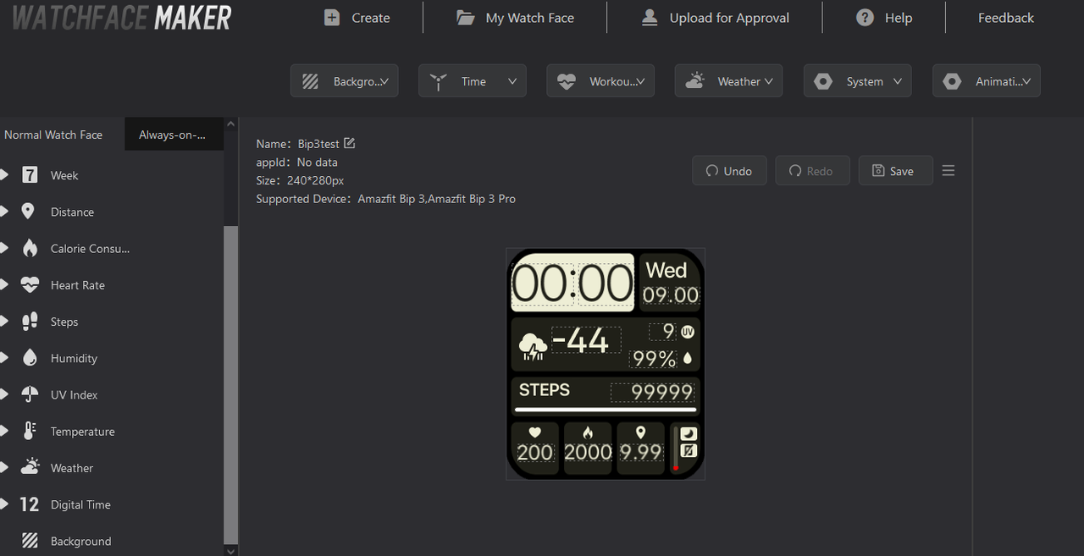Select the 09.00 date element on preview
Viewport: 1084px width, 556px height.
pyautogui.click(x=671, y=295)
